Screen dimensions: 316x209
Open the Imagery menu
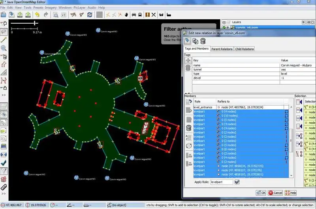[51, 7]
